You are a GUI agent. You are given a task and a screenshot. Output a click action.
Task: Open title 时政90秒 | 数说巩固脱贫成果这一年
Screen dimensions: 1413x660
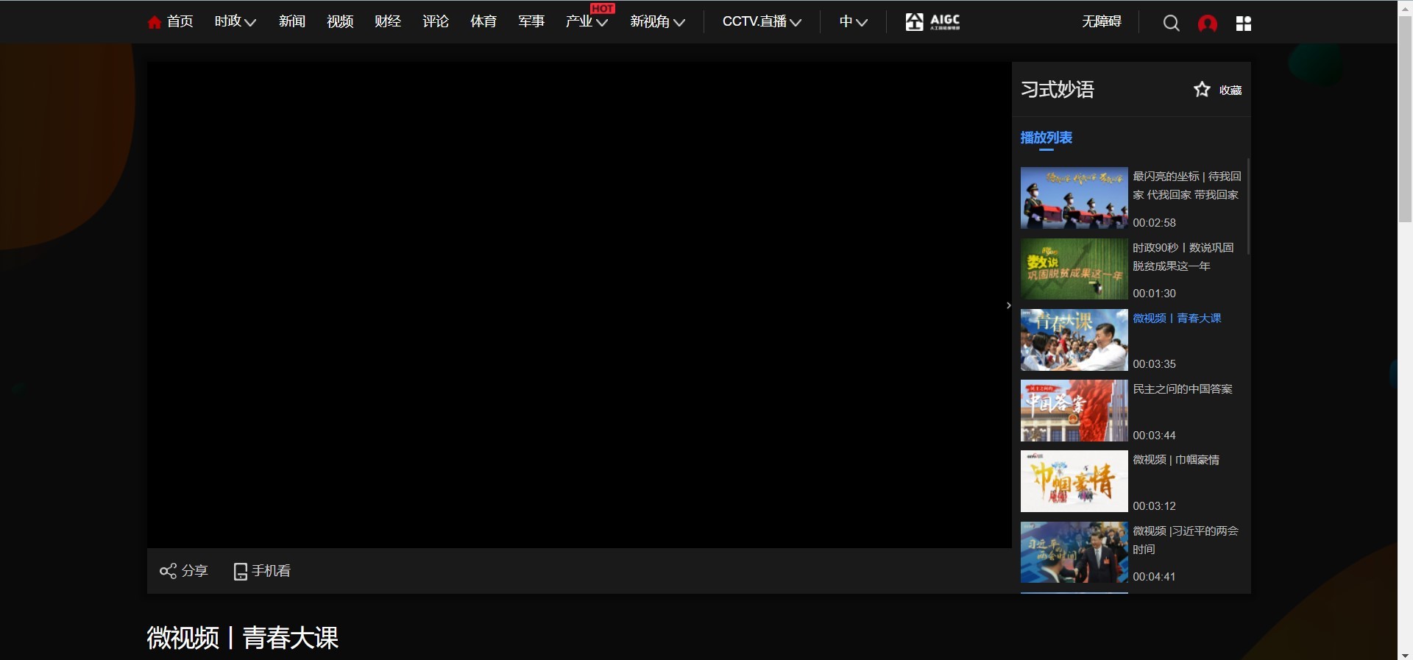1183,257
